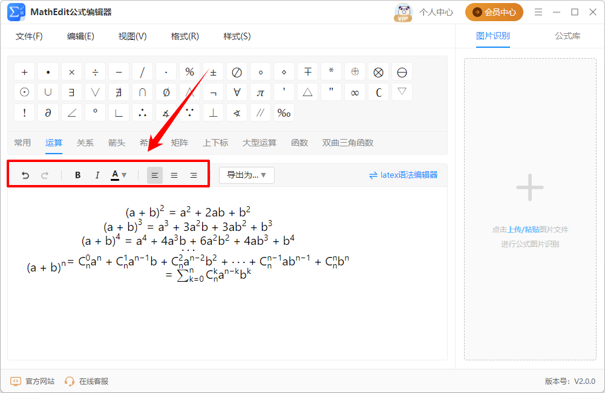Insert the infinity ∞ symbol
Viewport: 605px width, 393px height.
(x=355, y=93)
